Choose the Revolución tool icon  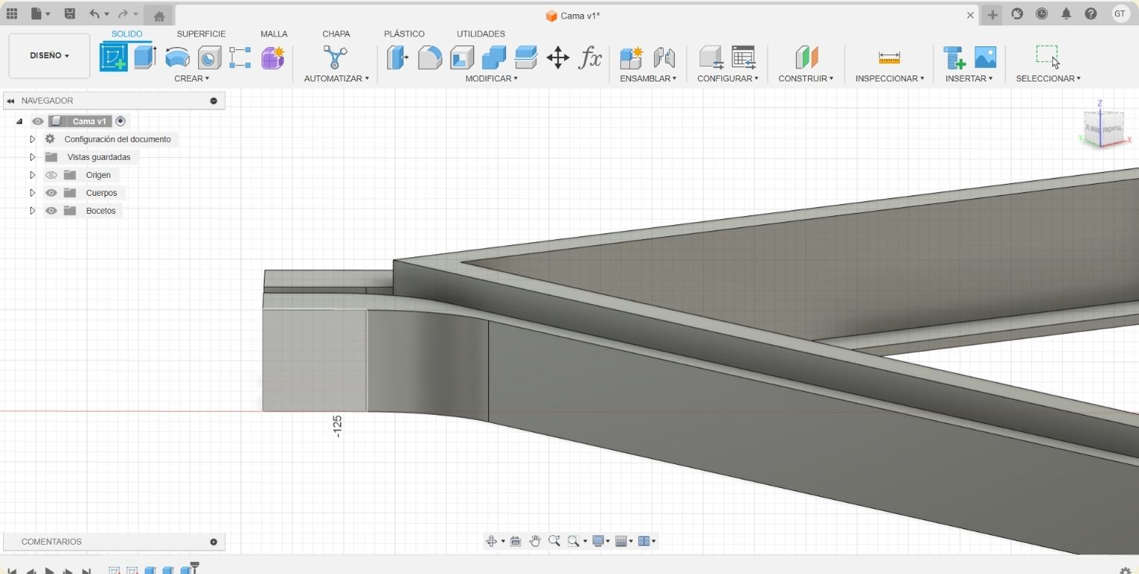(177, 58)
